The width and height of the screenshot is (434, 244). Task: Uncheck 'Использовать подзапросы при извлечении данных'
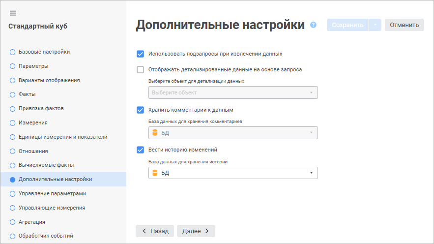[x=140, y=54]
